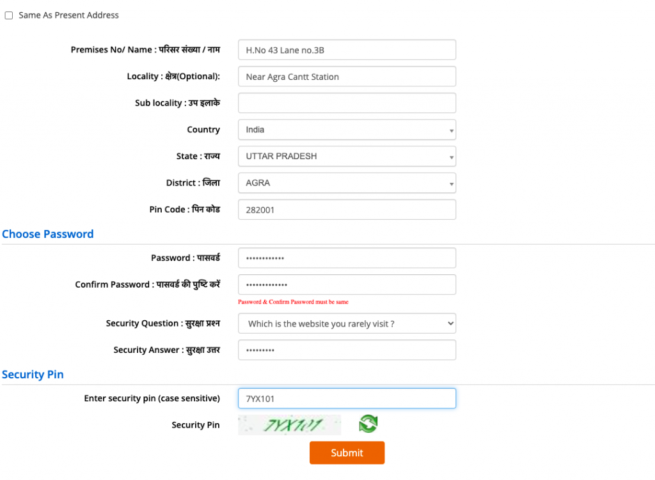Screen dimensions: 655x480
Task: Click the Security Pin section heading
Action: (x=33, y=375)
